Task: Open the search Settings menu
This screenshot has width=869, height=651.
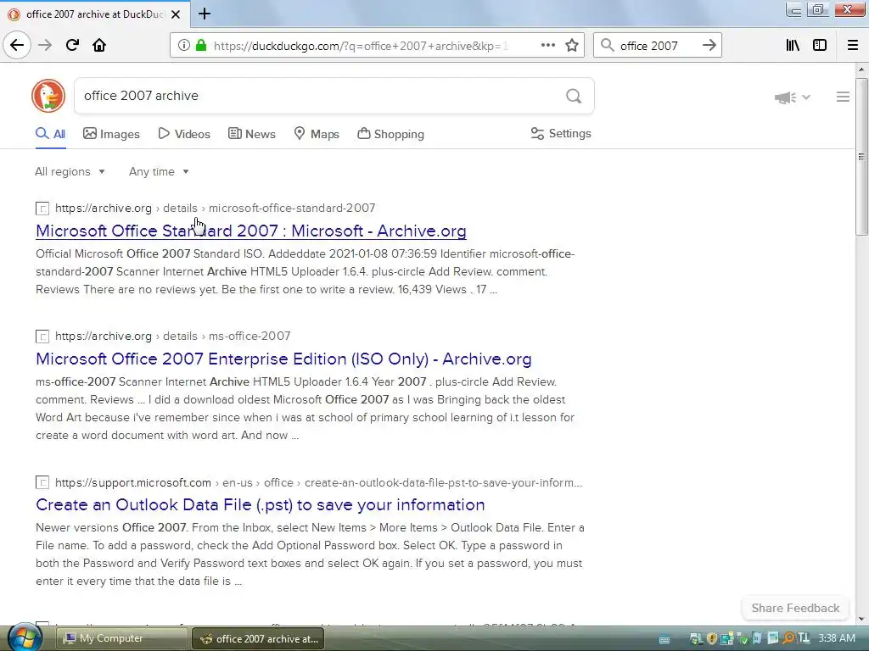Action: click(561, 133)
